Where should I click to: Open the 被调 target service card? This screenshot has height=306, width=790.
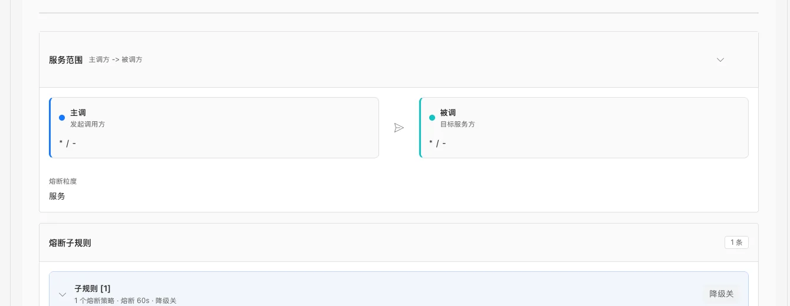(584, 128)
